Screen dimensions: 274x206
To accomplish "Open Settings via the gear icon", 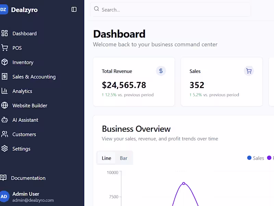I will point(5,149).
